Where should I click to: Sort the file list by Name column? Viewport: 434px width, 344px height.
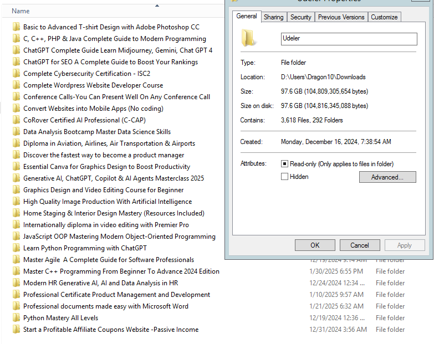(21, 11)
